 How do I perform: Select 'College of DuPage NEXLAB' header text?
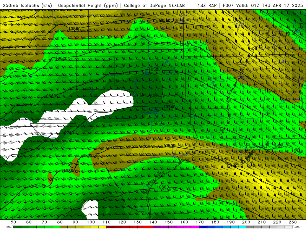coord(155,6)
